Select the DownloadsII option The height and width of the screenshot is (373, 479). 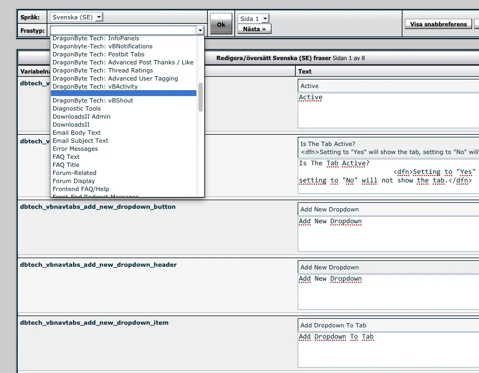tap(123, 125)
